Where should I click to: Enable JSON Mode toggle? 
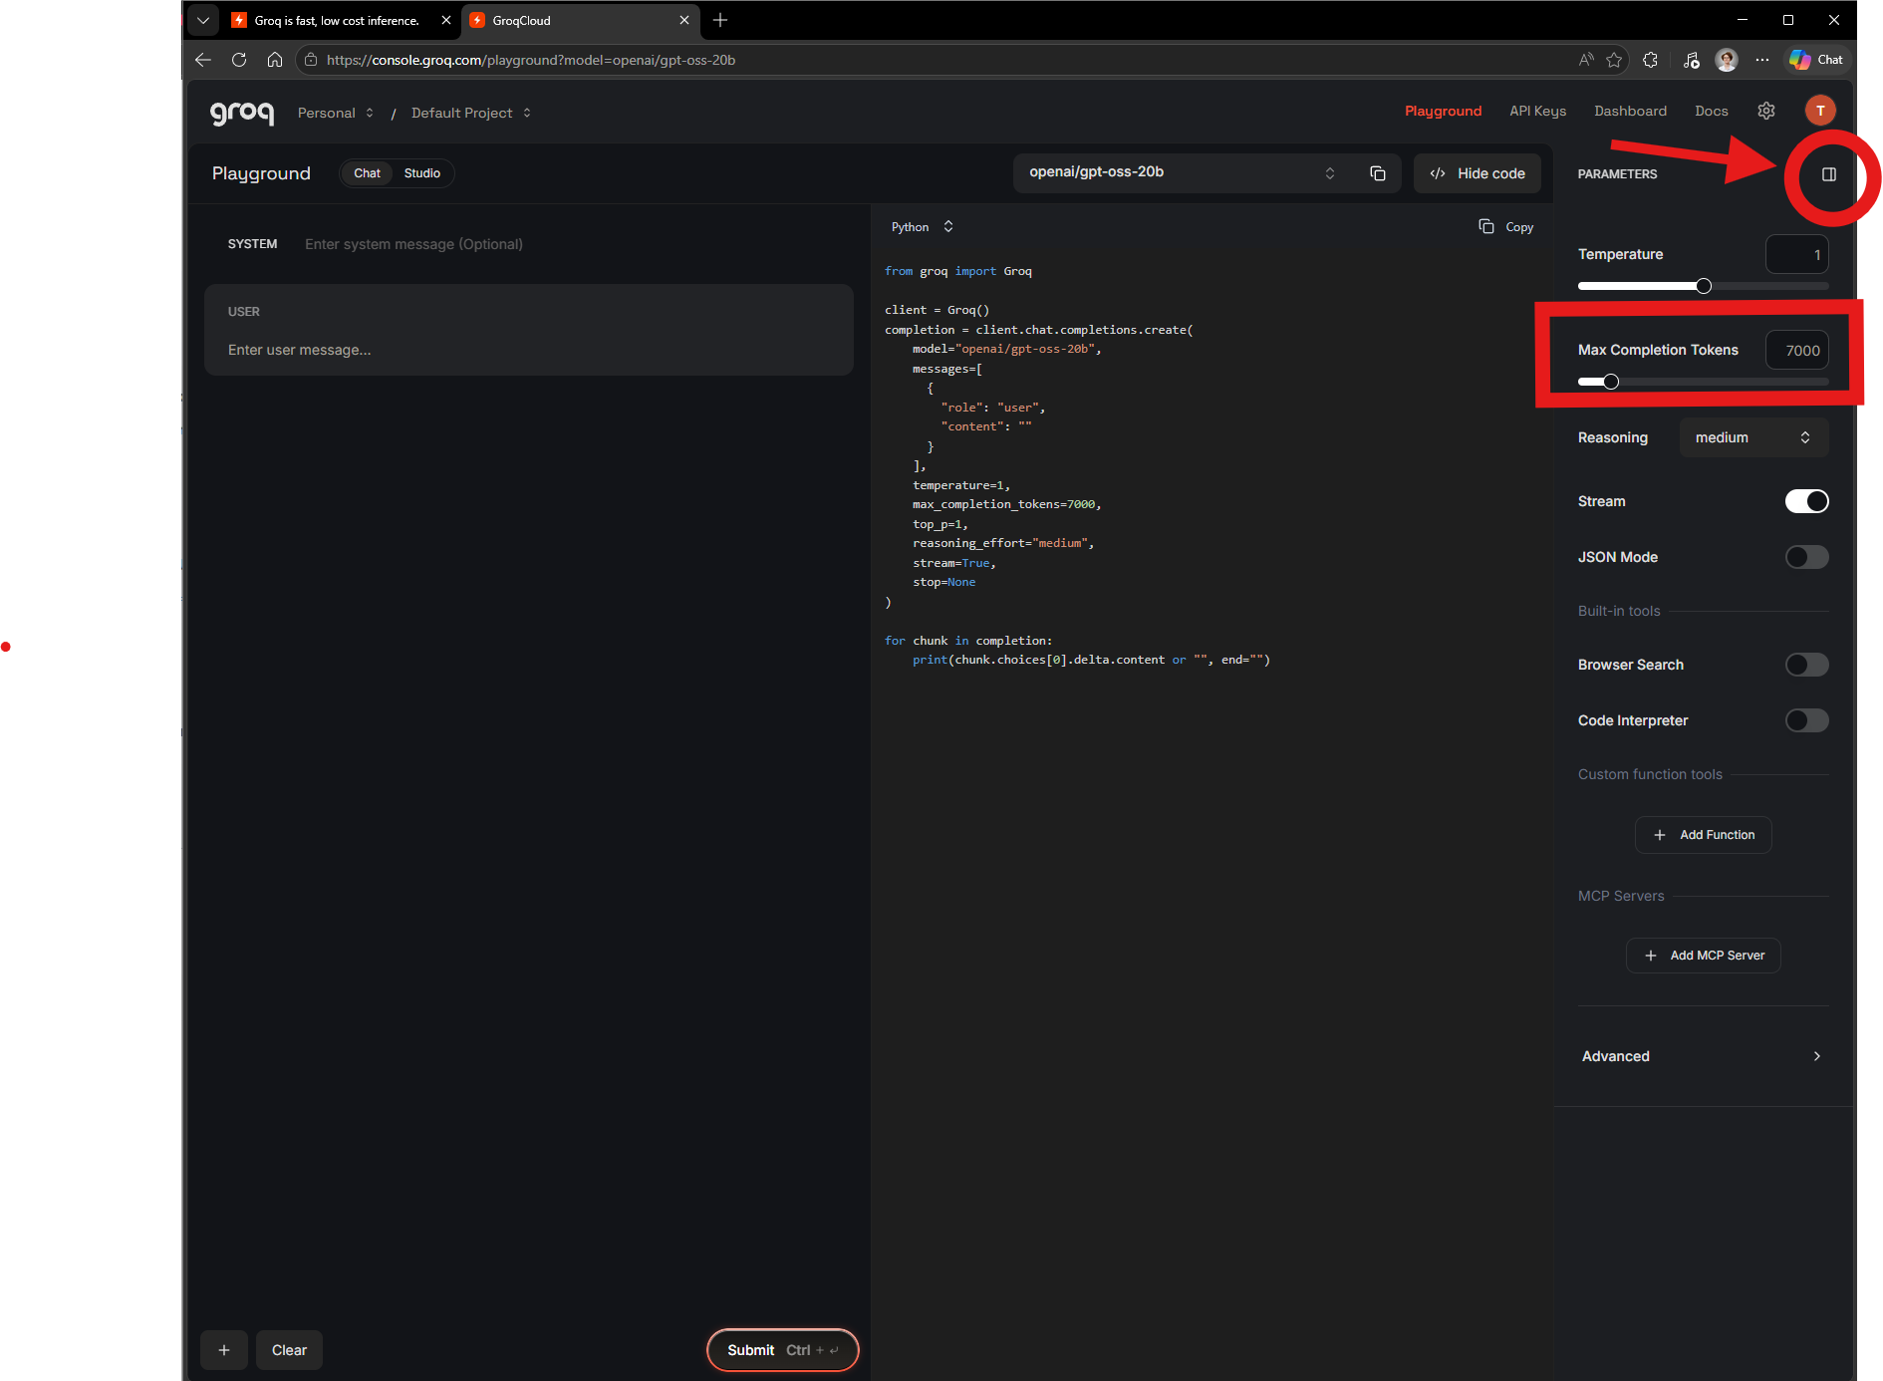(x=1806, y=557)
